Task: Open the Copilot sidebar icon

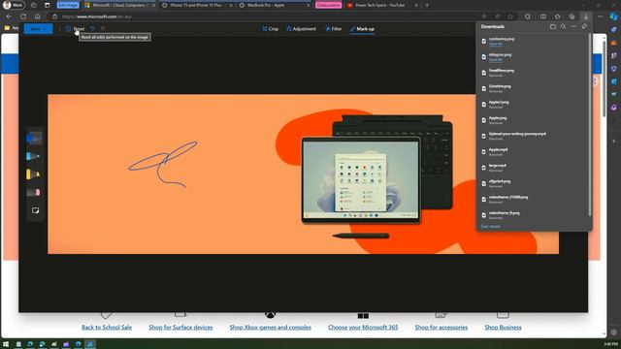Action: click(614, 16)
